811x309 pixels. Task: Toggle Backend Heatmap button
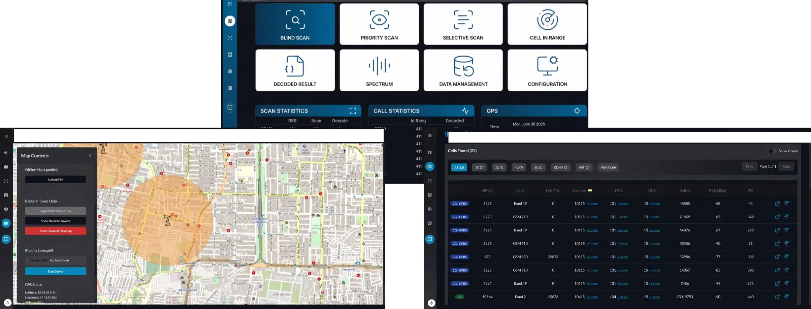(56, 211)
